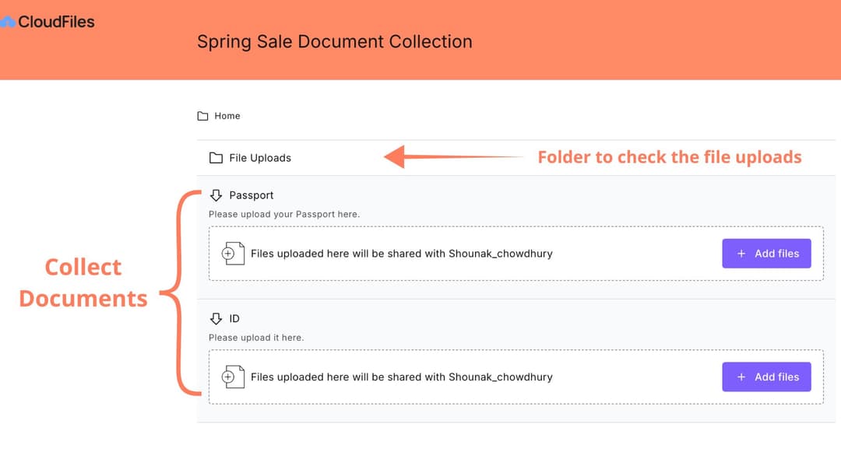
Task: Click the Home folder icon in breadcrumb
Action: [202, 116]
